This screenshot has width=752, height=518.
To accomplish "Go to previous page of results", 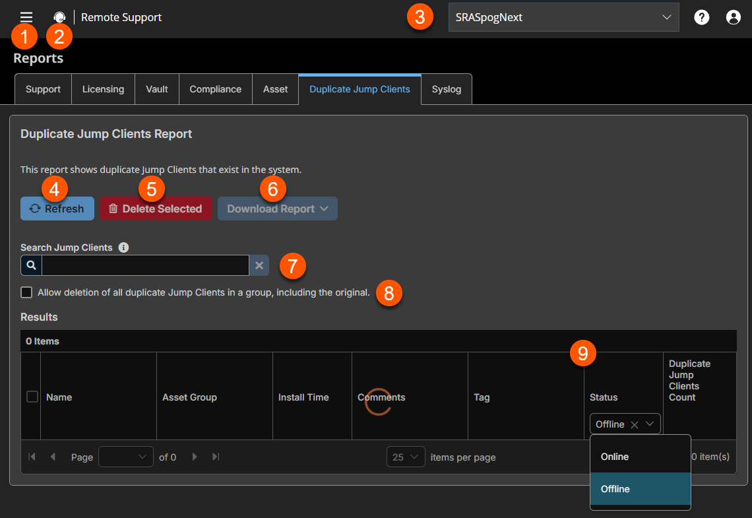I will tap(53, 457).
